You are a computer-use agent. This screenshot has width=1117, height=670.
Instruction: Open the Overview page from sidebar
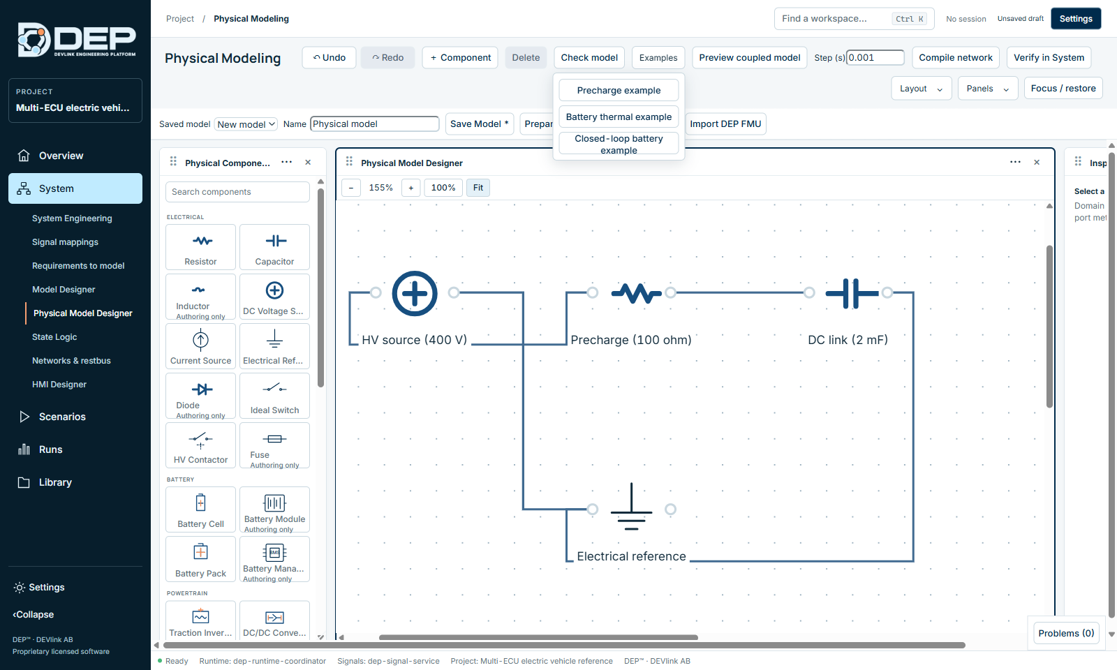click(75, 156)
